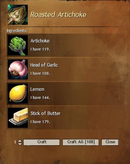Click the Roasted Artichoke recipe icon
Image resolution: width=130 pixels, height=164 pixels.
pos(18,15)
